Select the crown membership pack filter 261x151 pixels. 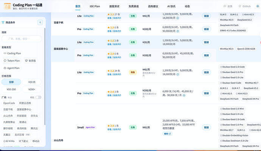click(30, 61)
